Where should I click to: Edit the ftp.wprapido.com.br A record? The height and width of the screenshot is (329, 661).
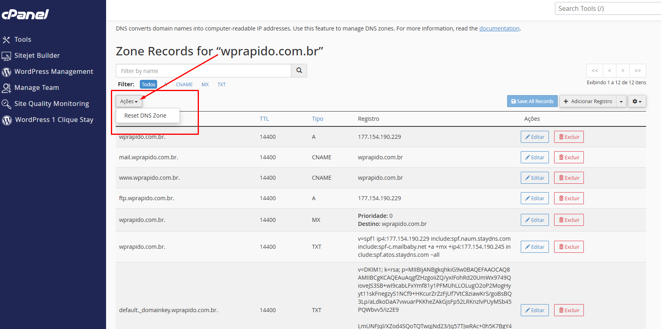[534, 198]
